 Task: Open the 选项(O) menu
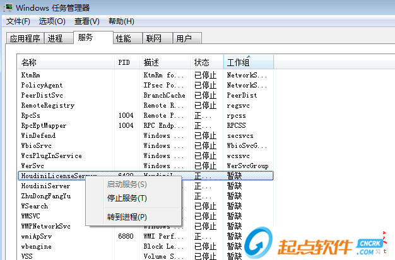click(52, 21)
